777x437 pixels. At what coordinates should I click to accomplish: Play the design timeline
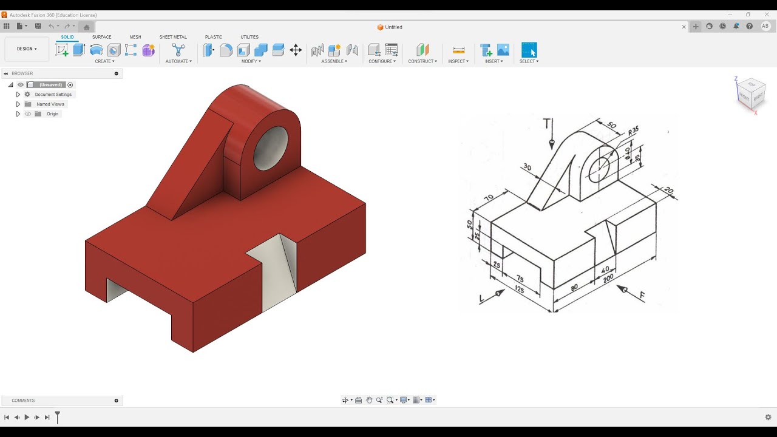27,418
